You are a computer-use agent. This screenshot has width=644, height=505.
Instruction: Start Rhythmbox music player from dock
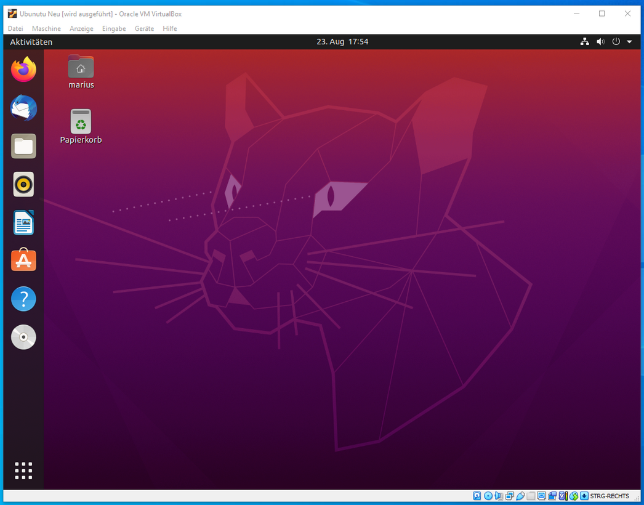click(23, 185)
